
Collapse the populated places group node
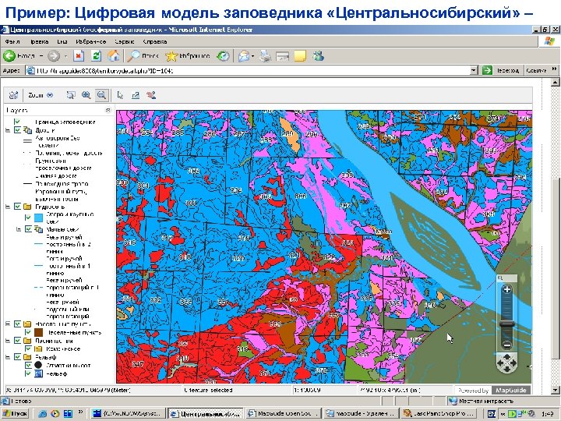pyautogui.click(x=8, y=324)
